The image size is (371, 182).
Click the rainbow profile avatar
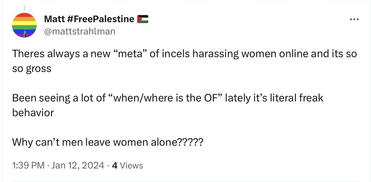pos(24,25)
